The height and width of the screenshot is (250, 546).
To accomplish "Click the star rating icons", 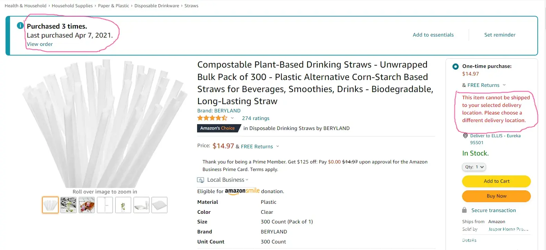I will click(x=212, y=118).
